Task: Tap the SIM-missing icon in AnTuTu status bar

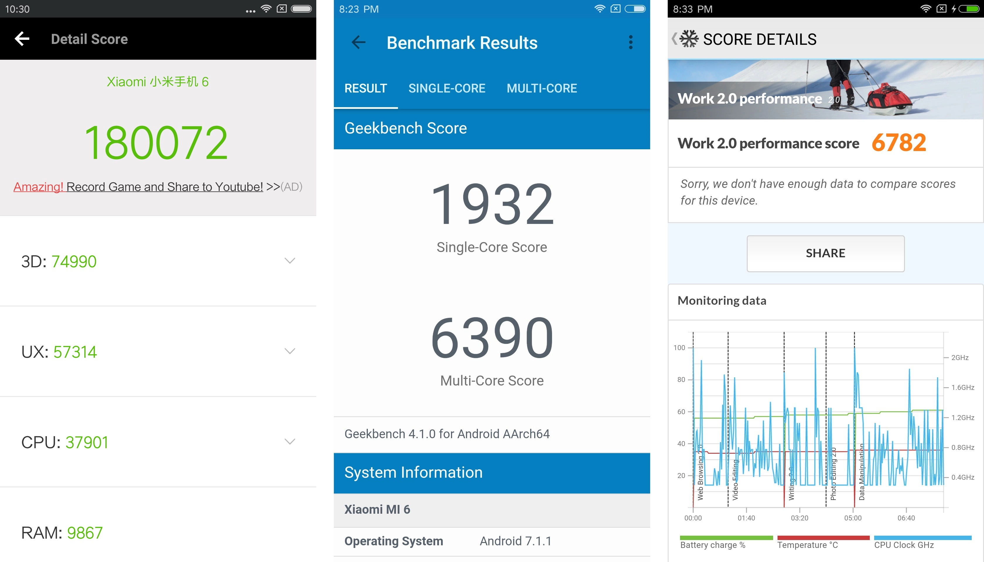Action: tap(281, 9)
